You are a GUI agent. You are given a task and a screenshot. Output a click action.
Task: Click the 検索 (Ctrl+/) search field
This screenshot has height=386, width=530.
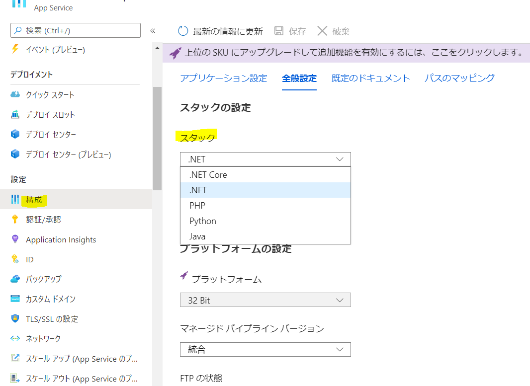pos(76,30)
